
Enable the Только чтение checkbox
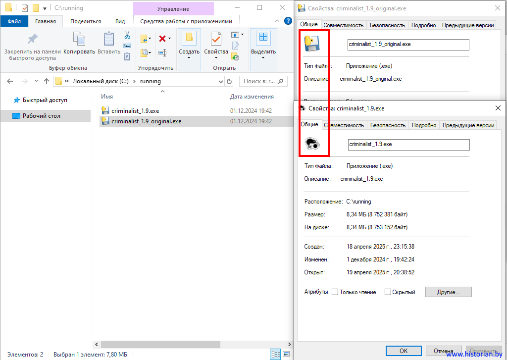[335, 292]
